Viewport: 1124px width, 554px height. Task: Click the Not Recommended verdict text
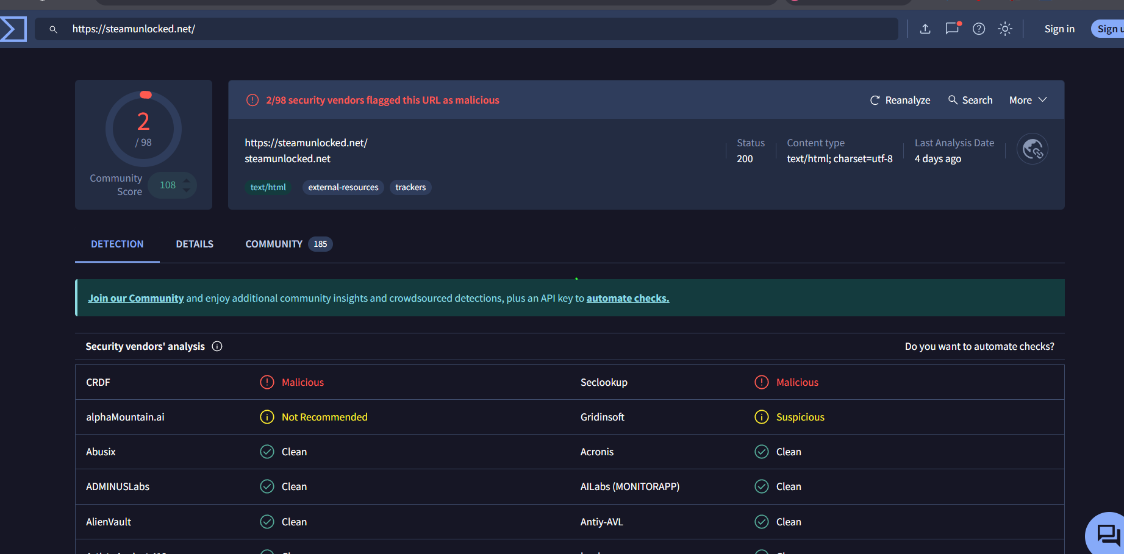coord(324,417)
